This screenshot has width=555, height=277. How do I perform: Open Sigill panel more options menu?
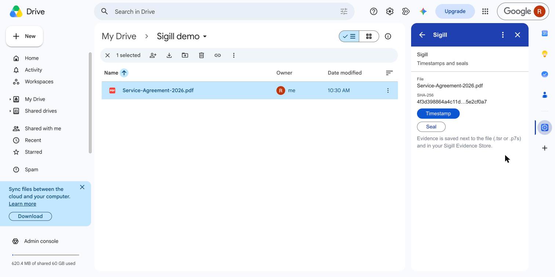tap(503, 35)
